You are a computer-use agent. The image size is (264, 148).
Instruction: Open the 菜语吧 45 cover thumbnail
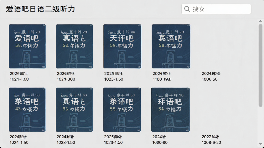27,109
